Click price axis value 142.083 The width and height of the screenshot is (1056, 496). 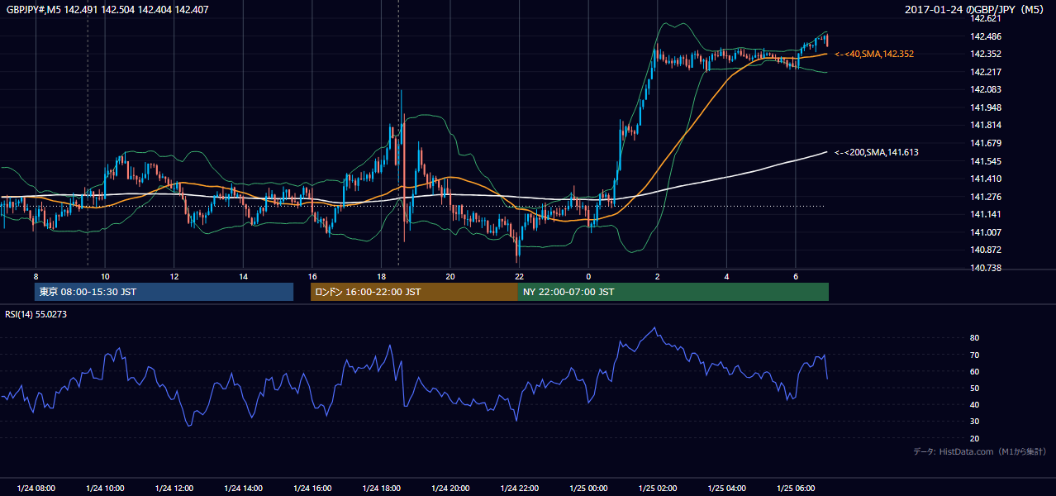pyautogui.click(x=987, y=89)
